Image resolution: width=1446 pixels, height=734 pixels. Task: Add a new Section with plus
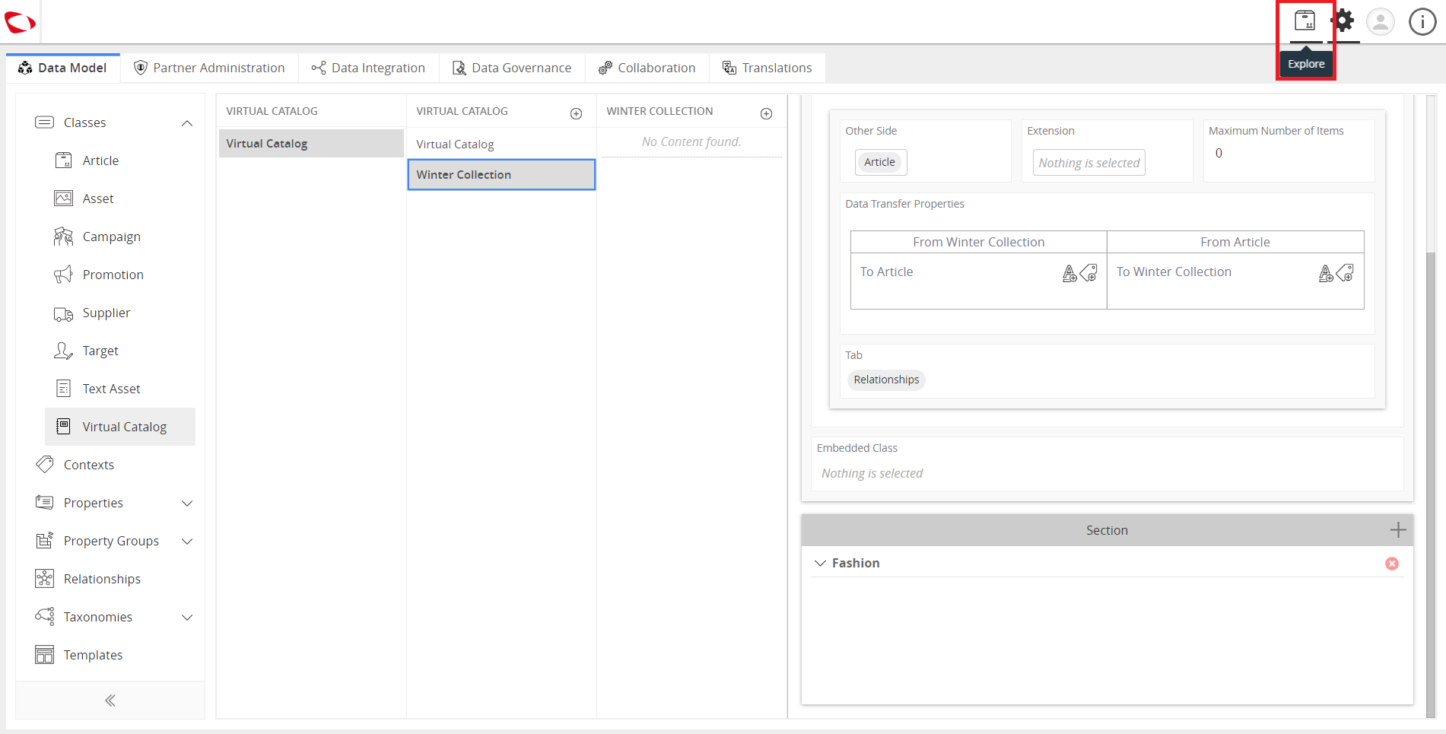pyautogui.click(x=1398, y=530)
